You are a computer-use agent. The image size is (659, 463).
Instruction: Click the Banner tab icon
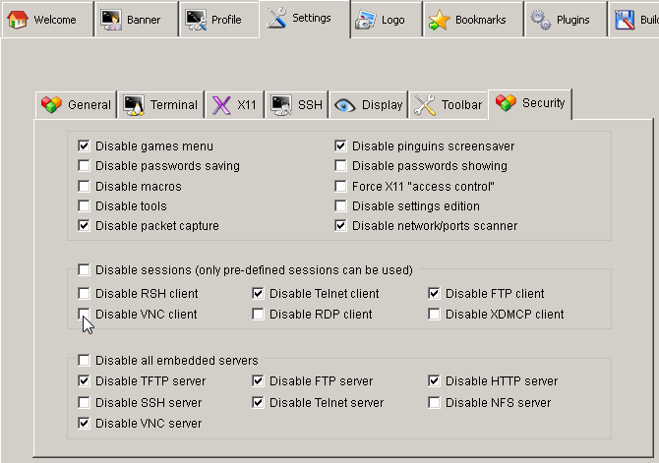(x=111, y=20)
